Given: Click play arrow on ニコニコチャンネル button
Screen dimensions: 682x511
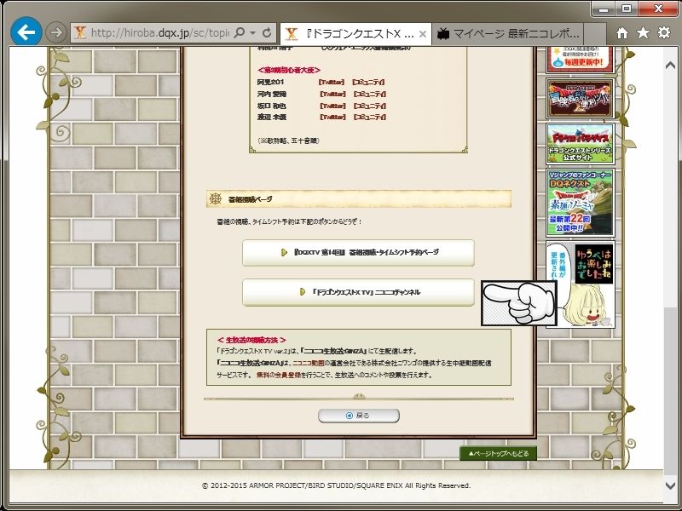Looking at the screenshot, I should point(303,292).
